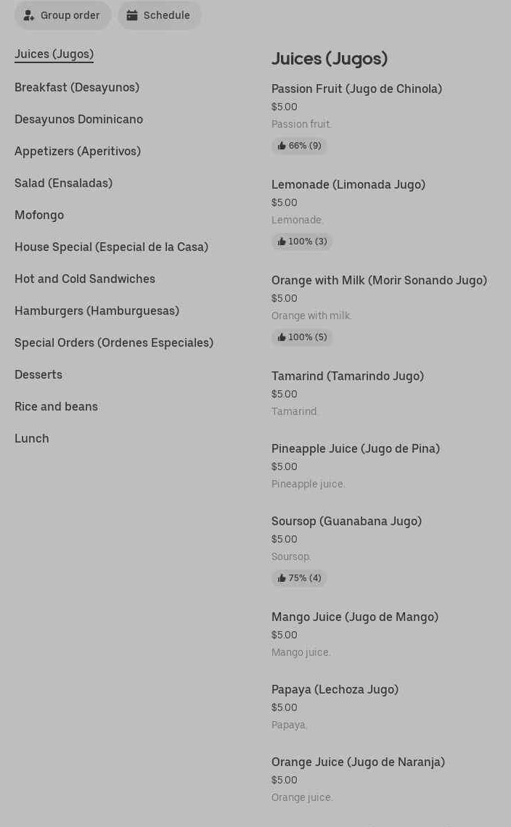The height and width of the screenshot is (827, 511).
Task: Jump to Appetizers (Aperitivos) section
Action: pos(78,152)
